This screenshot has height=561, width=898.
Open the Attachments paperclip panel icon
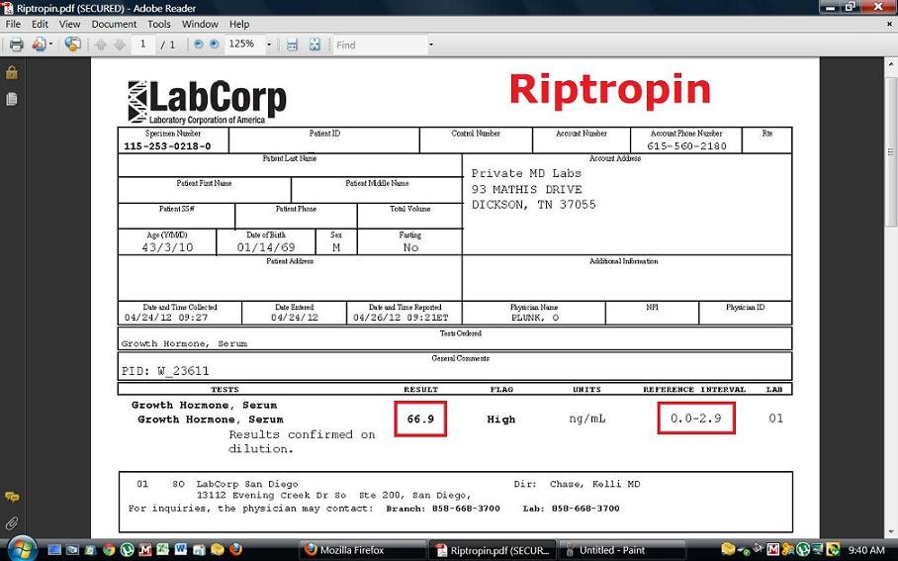click(x=12, y=523)
